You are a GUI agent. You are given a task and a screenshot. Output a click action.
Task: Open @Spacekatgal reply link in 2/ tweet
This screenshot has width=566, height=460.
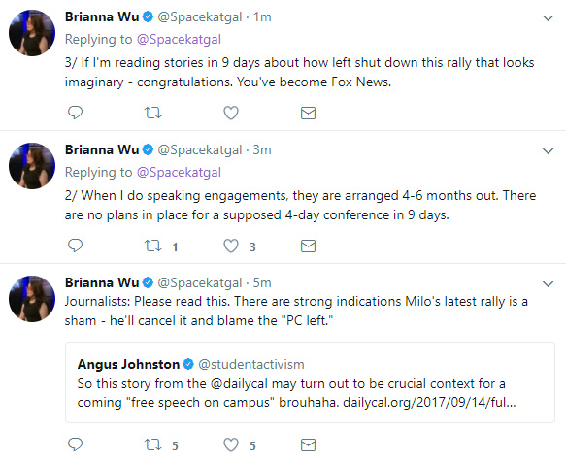click(179, 173)
